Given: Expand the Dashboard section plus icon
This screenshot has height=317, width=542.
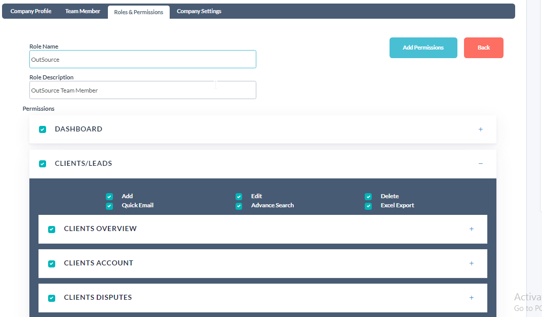Looking at the screenshot, I should coord(481,129).
